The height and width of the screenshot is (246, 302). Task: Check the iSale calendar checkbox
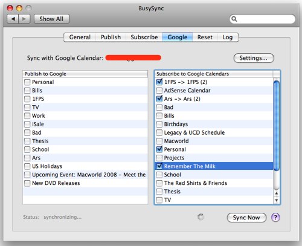pos(27,124)
